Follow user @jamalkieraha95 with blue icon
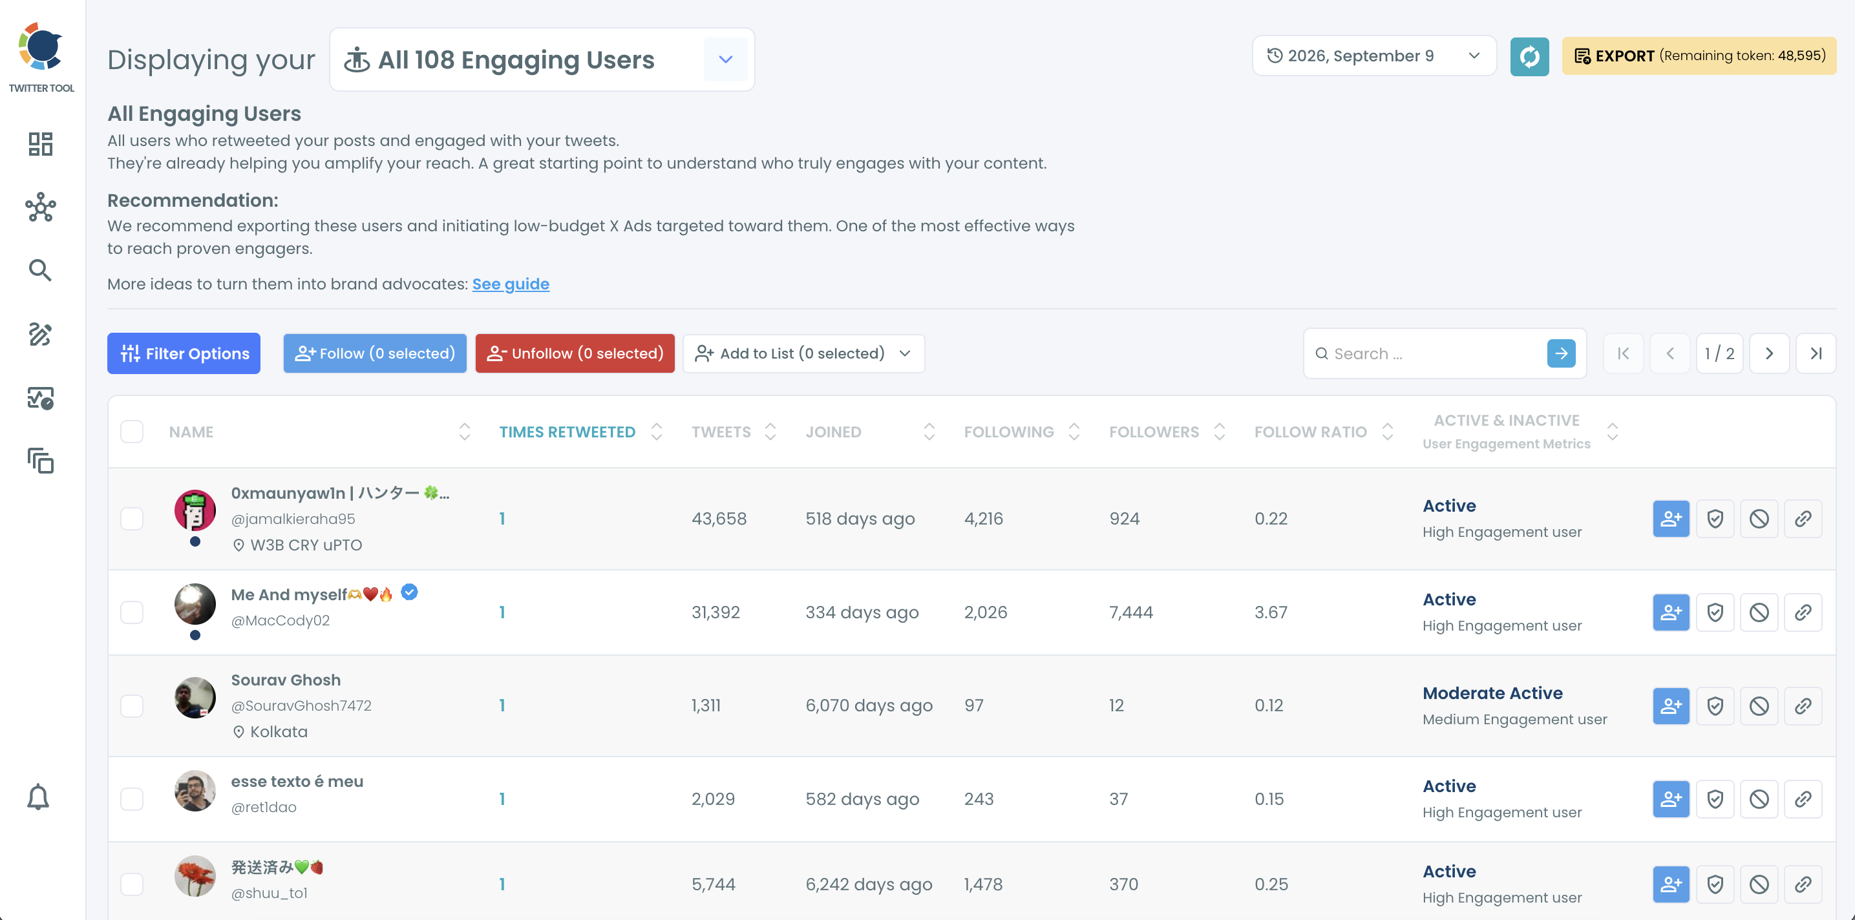 click(1671, 518)
